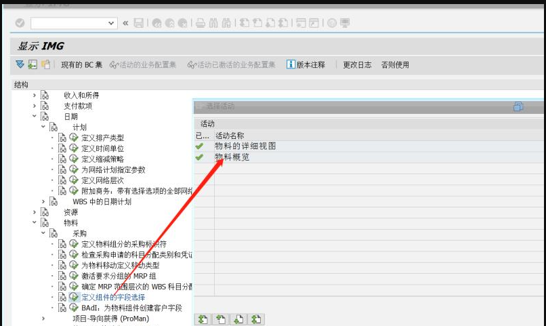Click the Back navigation icon
546x326 pixels.
[x=156, y=23]
